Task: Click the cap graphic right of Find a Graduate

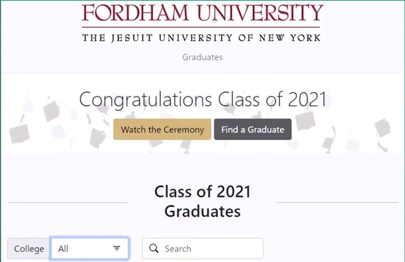Action: [x=305, y=121]
